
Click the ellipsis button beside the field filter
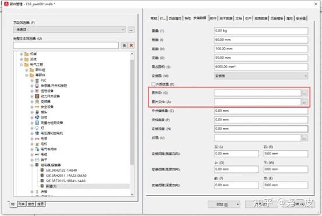tap(131, 30)
